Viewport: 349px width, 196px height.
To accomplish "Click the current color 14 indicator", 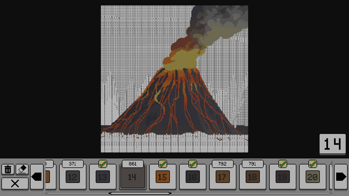I will [332, 144].
